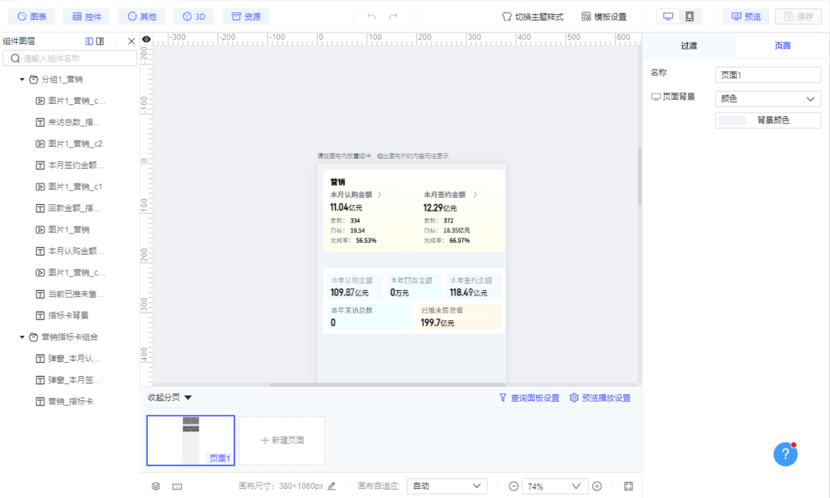Image resolution: width=830 pixels, height=498 pixels.
Task: Collapse pagination with 收起分页 arrow
Action: tap(188, 398)
